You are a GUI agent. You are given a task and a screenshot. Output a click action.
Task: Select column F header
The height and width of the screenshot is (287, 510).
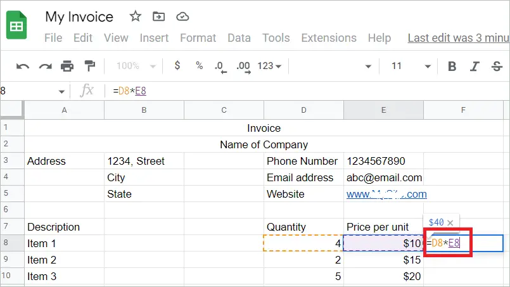pyautogui.click(x=463, y=110)
